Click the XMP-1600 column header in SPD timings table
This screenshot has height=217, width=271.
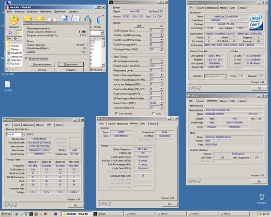tap(74, 162)
